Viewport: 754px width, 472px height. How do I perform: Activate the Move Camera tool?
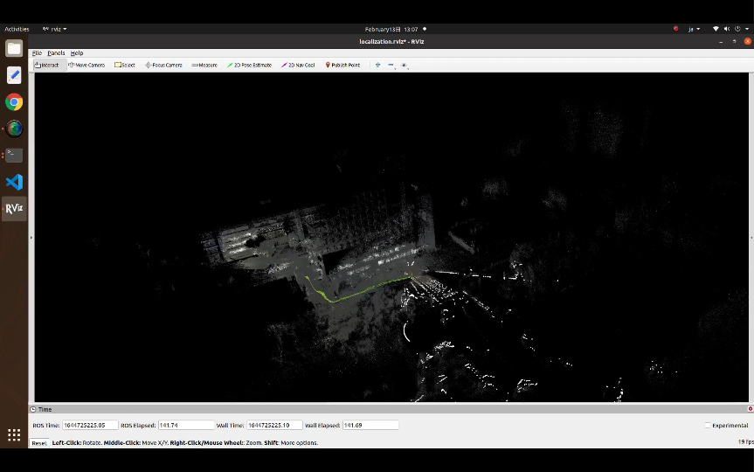[x=86, y=65]
